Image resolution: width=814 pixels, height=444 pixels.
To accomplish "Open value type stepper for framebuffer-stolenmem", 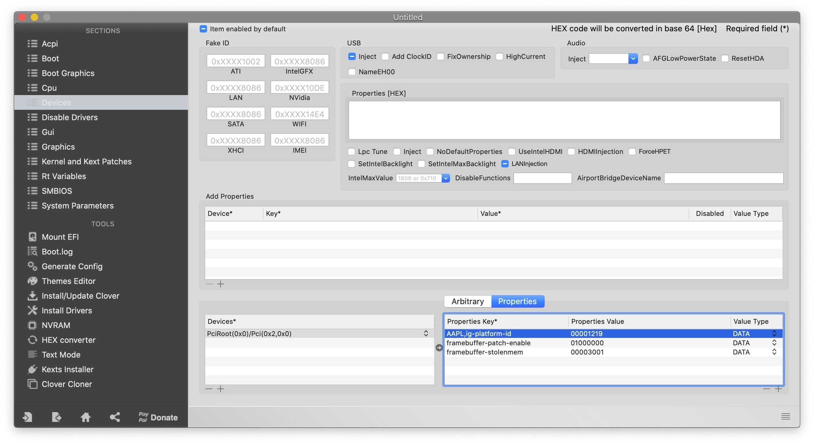I will click(774, 352).
